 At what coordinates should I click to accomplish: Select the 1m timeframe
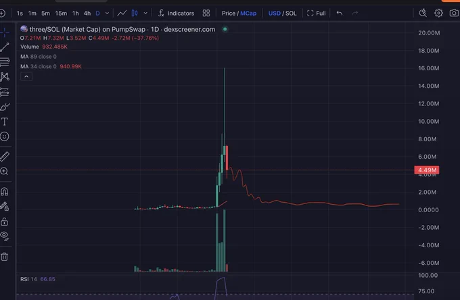tap(32, 14)
